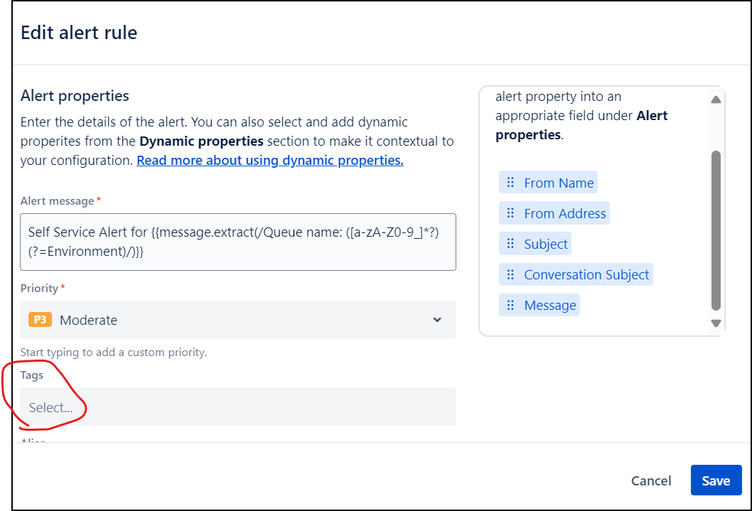The height and width of the screenshot is (511, 752).
Task: Click the dynamic properties scrollbar thumb
Action: click(x=716, y=230)
